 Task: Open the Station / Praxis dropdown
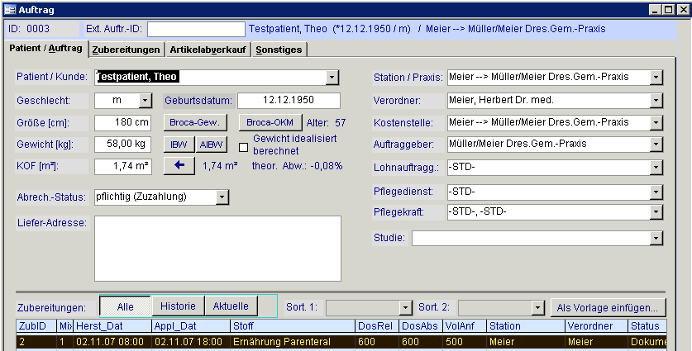[656, 78]
